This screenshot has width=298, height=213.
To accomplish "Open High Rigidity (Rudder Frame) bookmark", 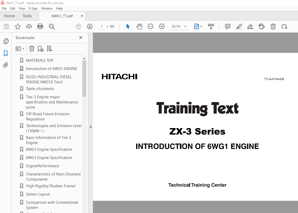I will pos(51,186).
